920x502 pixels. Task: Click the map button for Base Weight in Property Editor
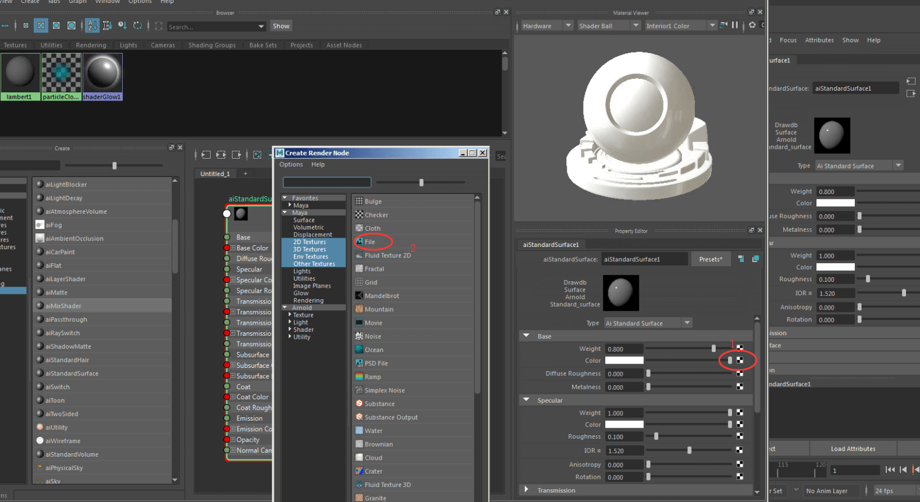coord(740,348)
